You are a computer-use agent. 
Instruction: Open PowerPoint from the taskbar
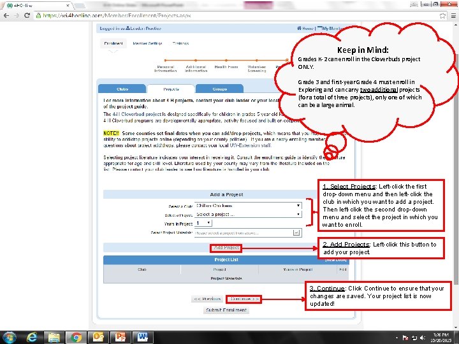(120, 338)
